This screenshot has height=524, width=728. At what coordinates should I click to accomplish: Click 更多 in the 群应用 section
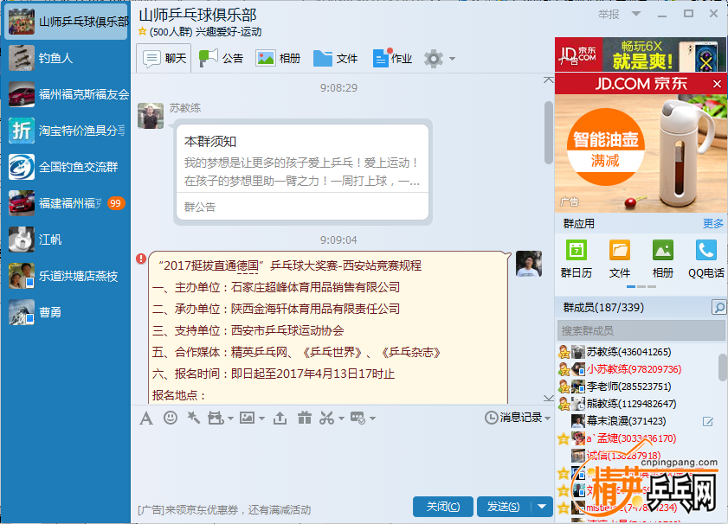[712, 223]
